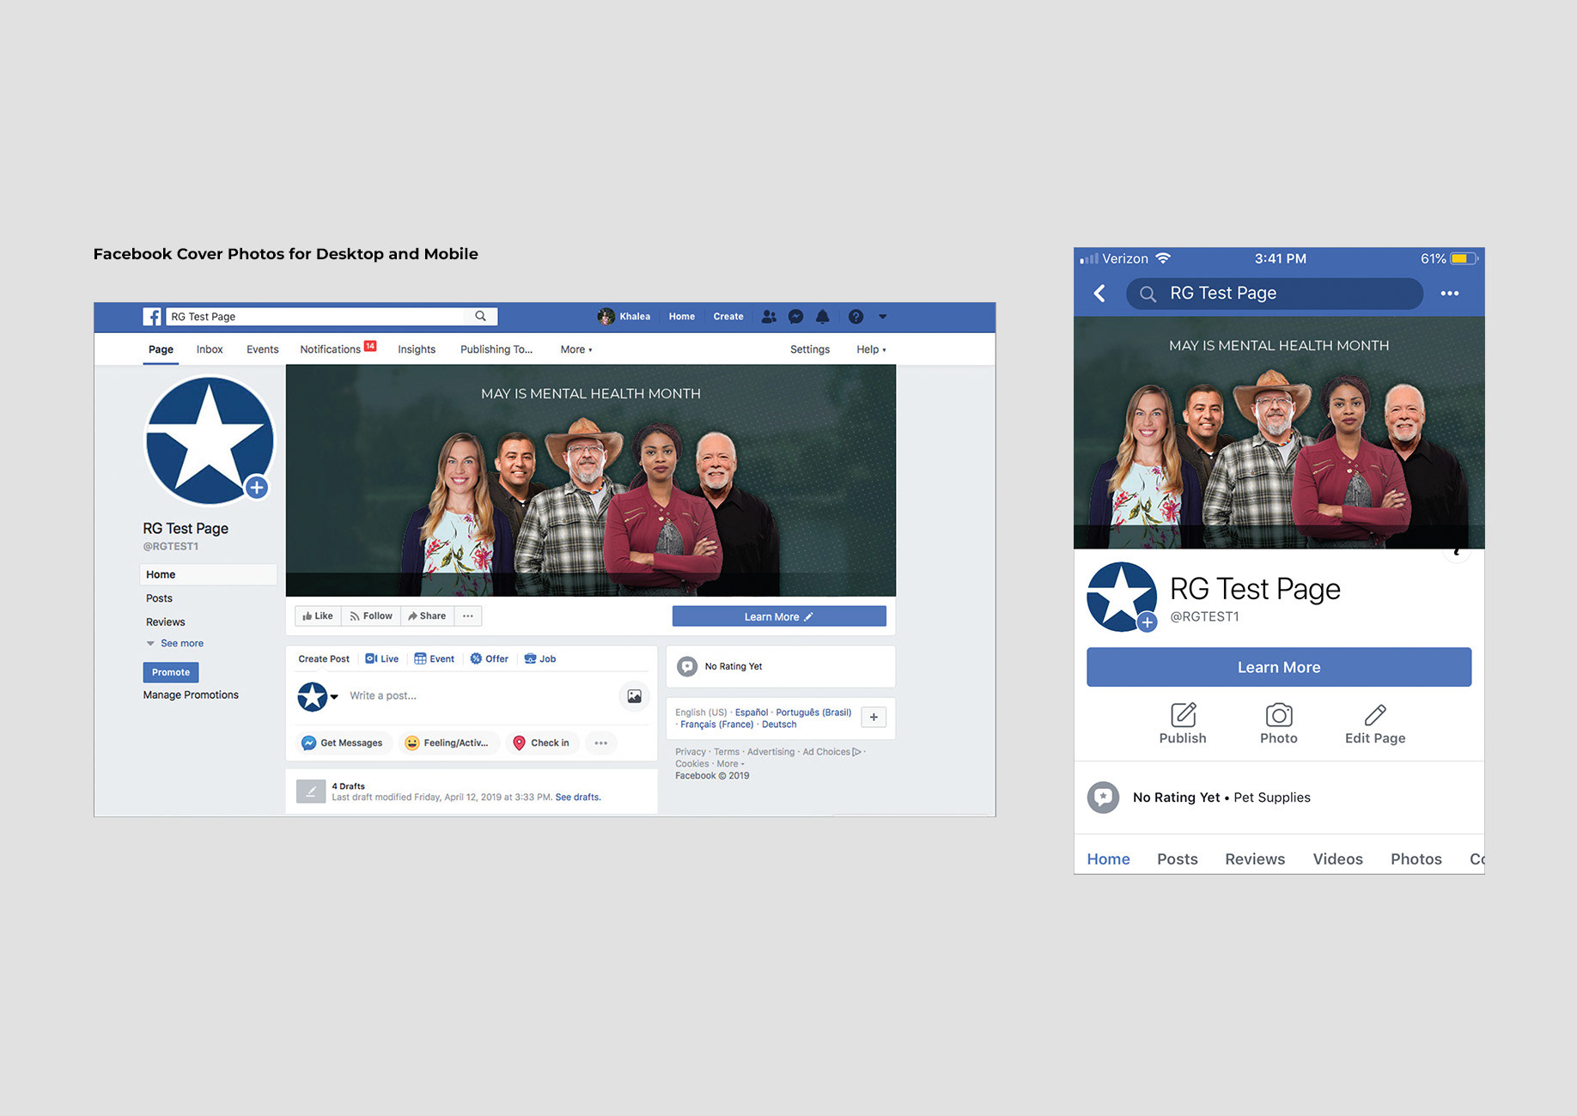The image size is (1577, 1116).
Task: Click Create in desktop top header
Action: coord(728,317)
